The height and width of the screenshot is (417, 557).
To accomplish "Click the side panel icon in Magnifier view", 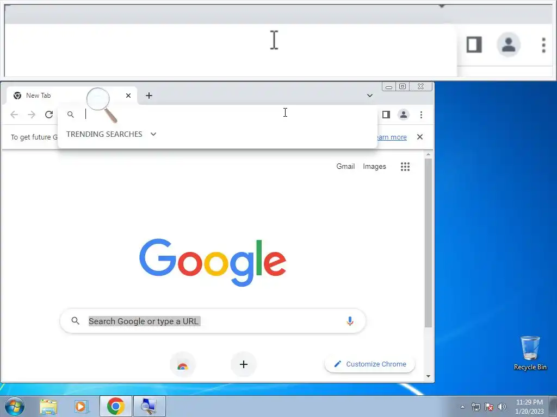I will [474, 45].
